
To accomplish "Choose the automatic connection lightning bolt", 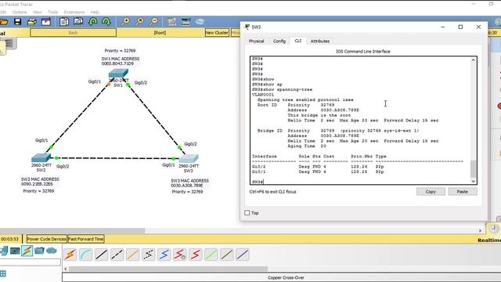I will click(x=70, y=255).
